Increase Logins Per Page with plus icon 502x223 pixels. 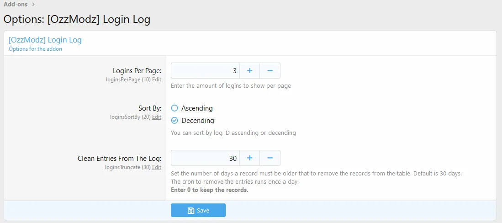point(250,71)
